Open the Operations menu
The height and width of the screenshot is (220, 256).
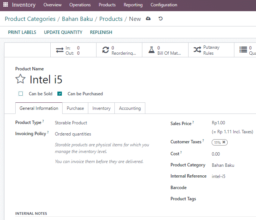(80, 5)
